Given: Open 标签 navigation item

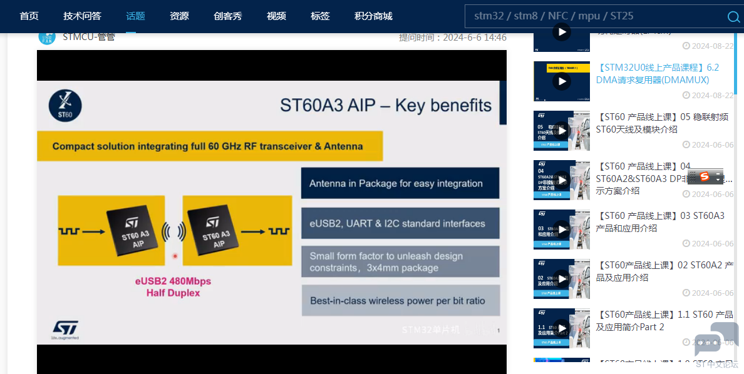Looking at the screenshot, I should click(320, 16).
